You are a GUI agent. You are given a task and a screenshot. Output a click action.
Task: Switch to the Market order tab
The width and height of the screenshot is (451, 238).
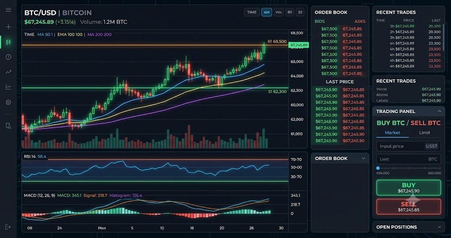coord(392,132)
